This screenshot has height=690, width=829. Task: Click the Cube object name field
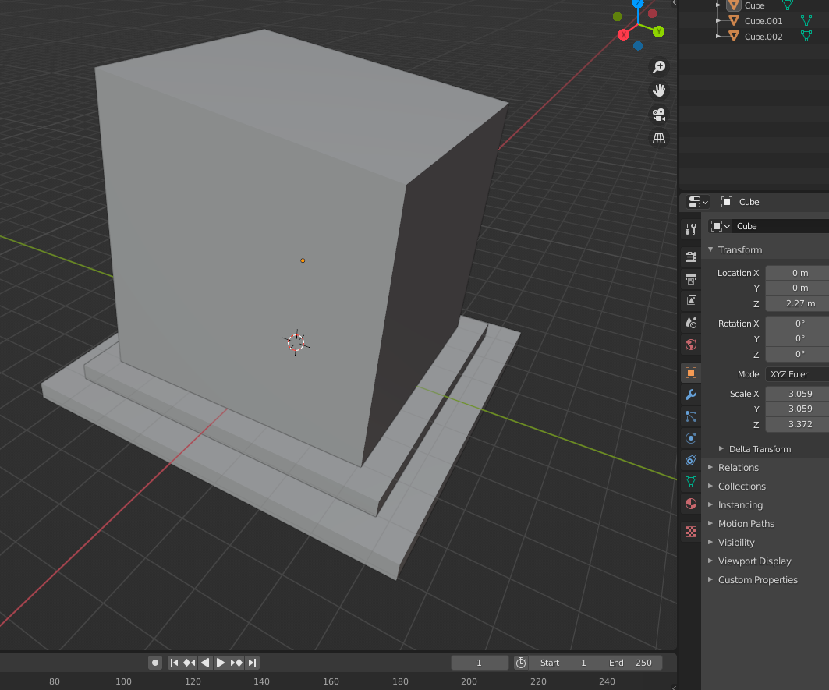point(781,226)
